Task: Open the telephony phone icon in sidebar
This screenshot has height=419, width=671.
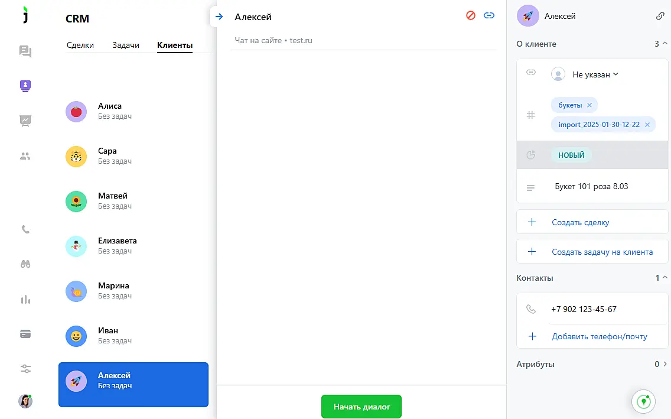Action: (x=25, y=229)
